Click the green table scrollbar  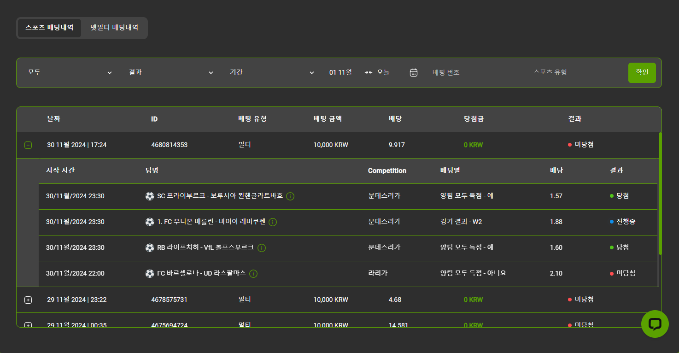click(660, 194)
